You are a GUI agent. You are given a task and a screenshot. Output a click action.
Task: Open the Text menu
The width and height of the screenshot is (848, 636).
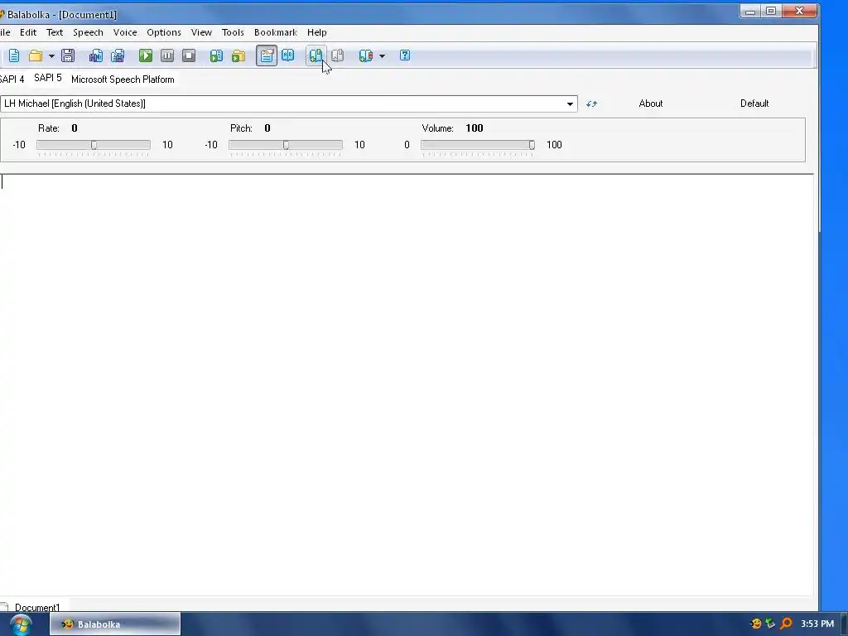pos(55,32)
